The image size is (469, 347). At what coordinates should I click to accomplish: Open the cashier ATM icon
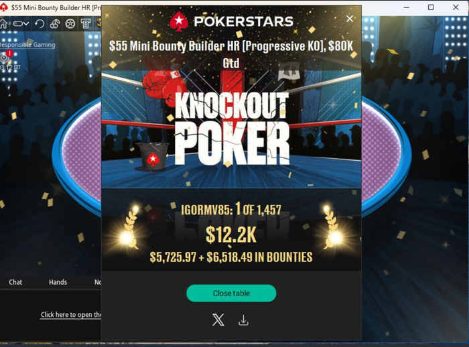pos(86,23)
